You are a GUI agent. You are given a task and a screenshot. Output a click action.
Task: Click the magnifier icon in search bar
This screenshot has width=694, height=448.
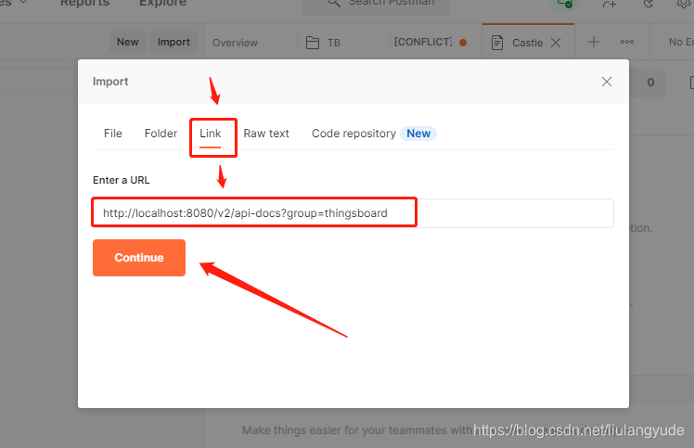(334, 3)
